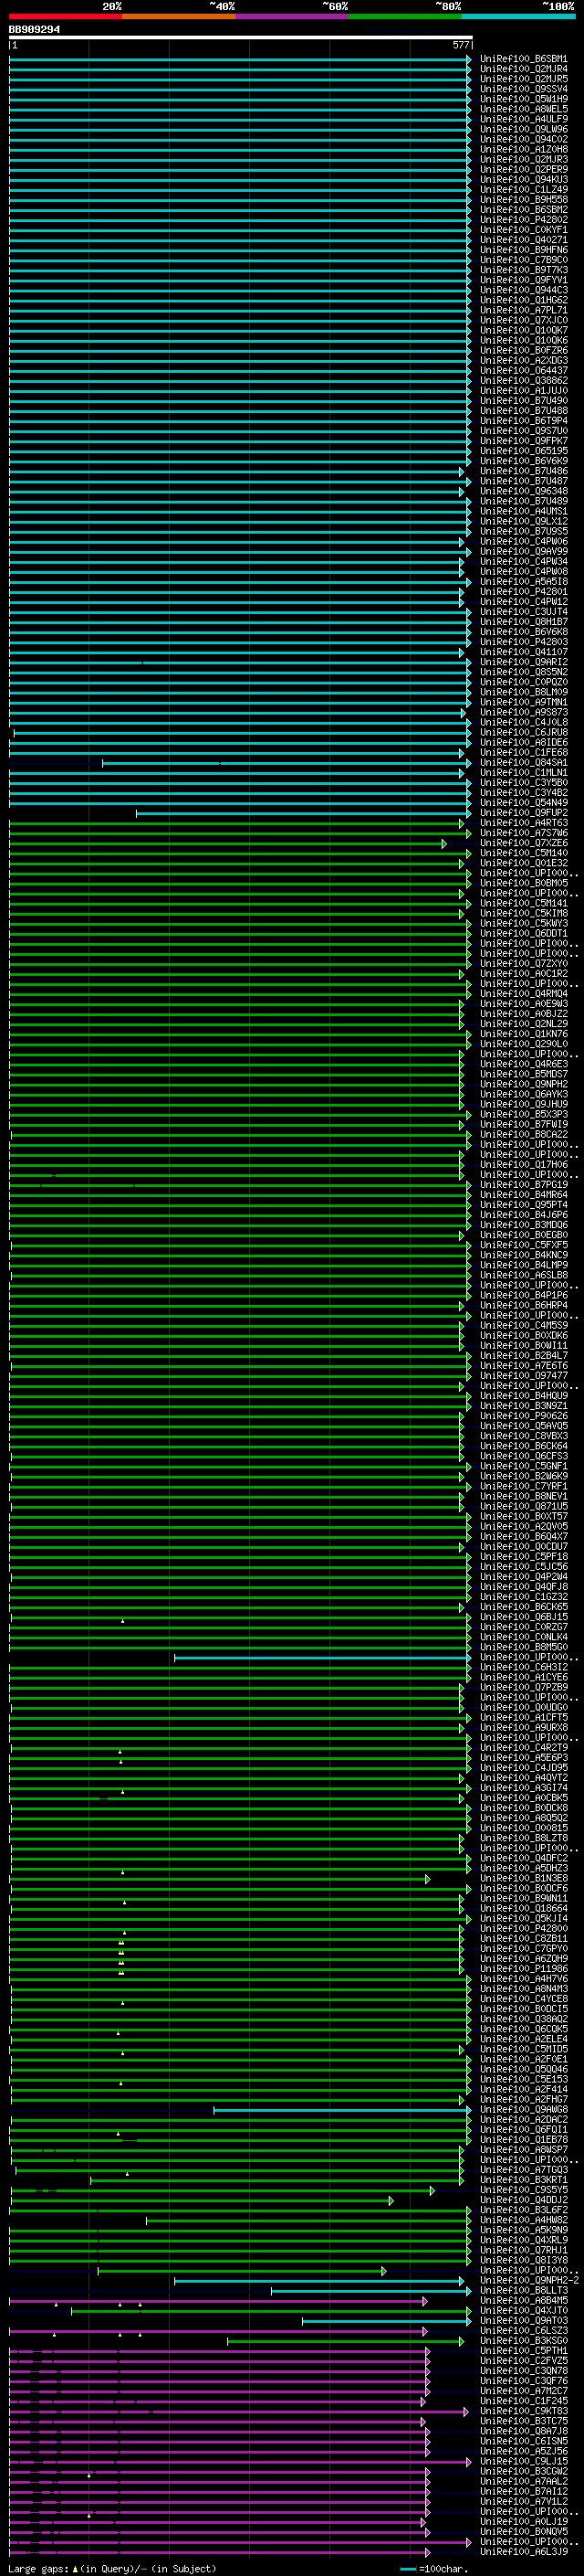Viewport: 584px width, 2576px height.
Task: Select label UniRef100_A4RT63
Action: 524,823
